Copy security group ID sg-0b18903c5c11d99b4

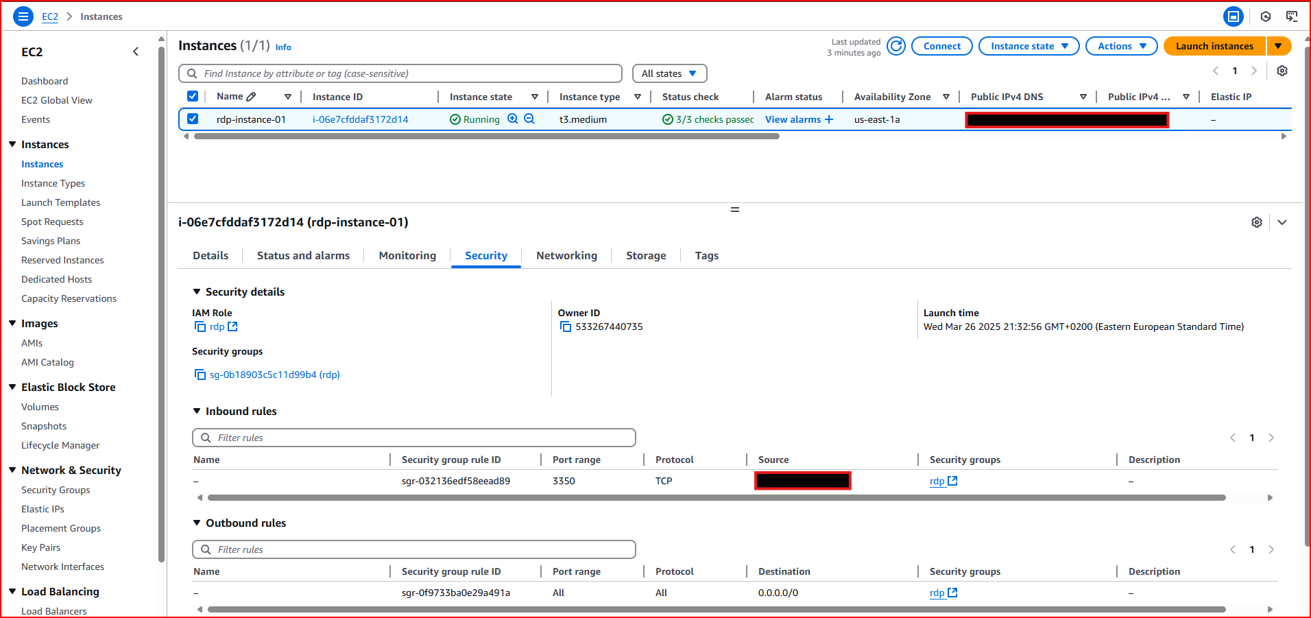click(200, 375)
